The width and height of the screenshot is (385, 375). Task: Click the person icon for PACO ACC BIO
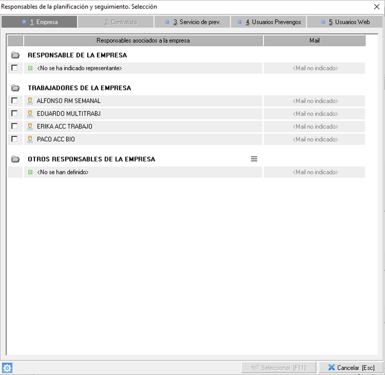pos(30,139)
